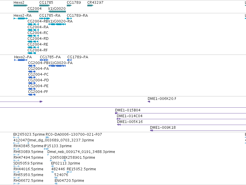Click the CG2004 gene label

coord(34,8)
